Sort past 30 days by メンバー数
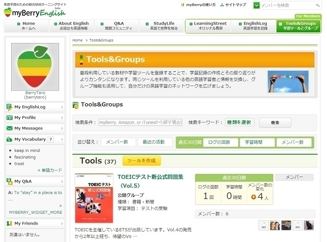The height and width of the screenshot is (242, 327). (294, 143)
